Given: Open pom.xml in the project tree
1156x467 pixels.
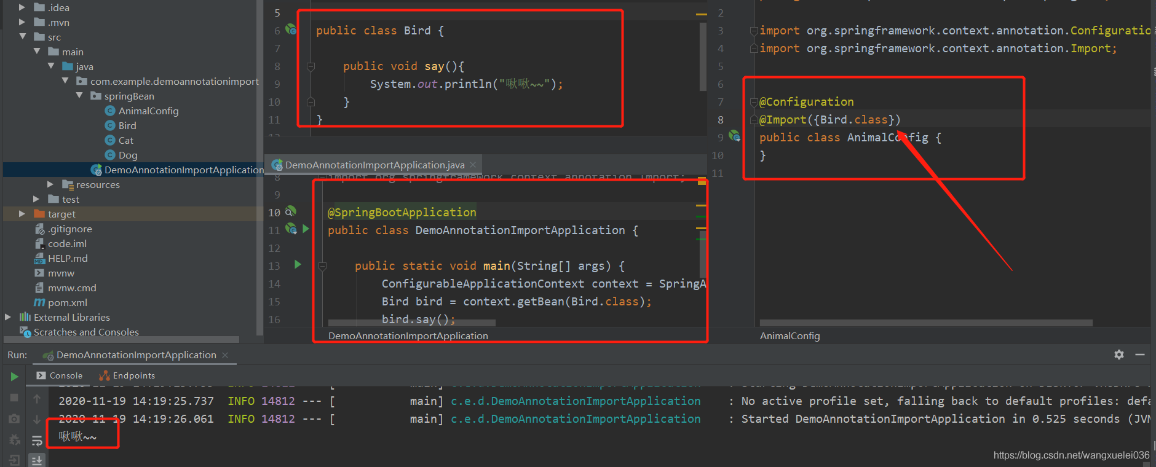Looking at the screenshot, I should click(67, 302).
